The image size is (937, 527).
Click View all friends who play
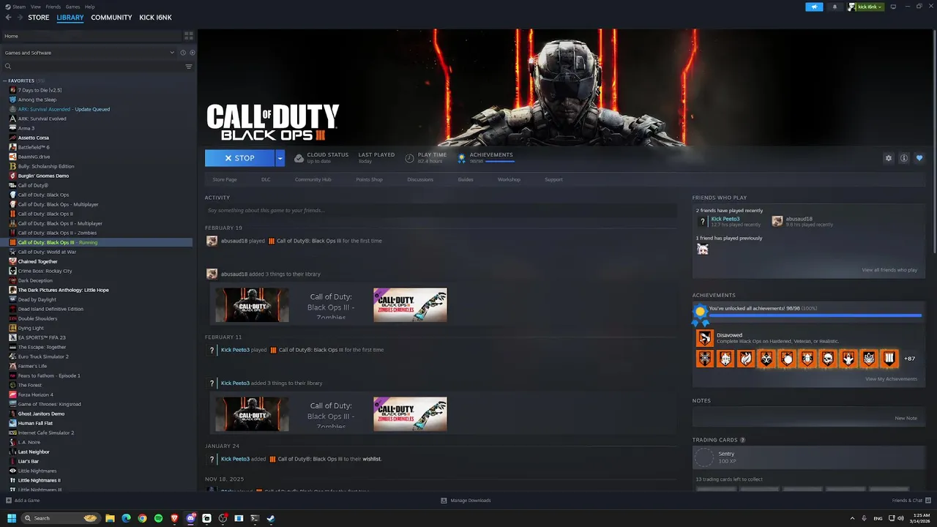point(889,270)
